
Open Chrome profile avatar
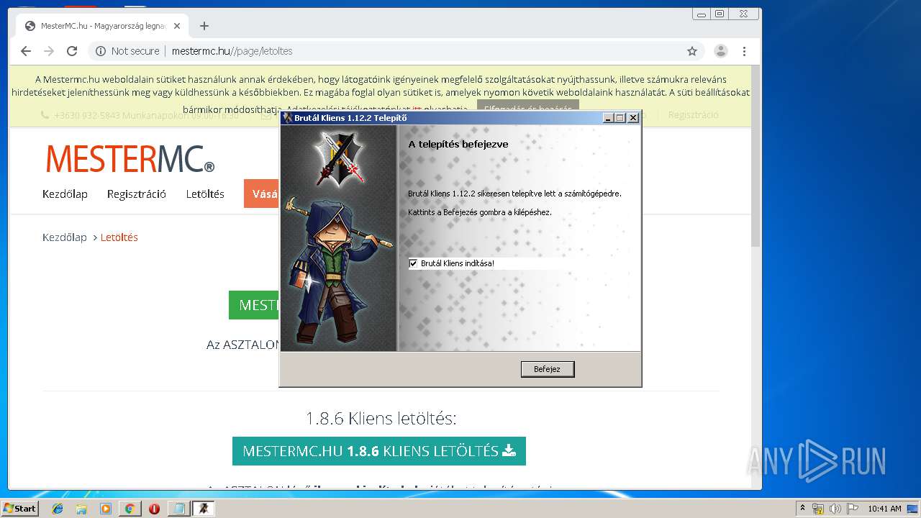click(x=720, y=51)
